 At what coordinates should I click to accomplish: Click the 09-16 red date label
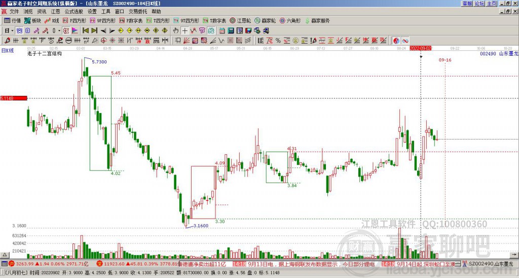[x=445, y=60]
